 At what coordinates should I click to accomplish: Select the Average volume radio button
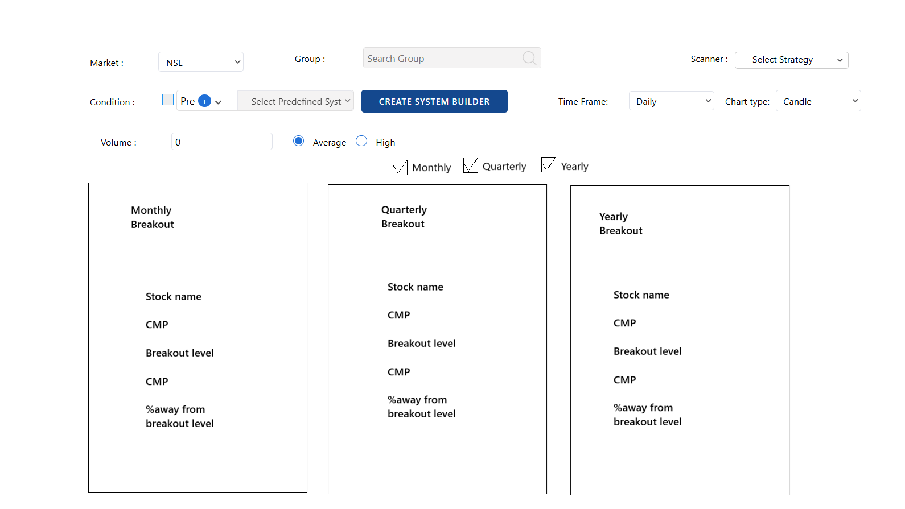(298, 141)
